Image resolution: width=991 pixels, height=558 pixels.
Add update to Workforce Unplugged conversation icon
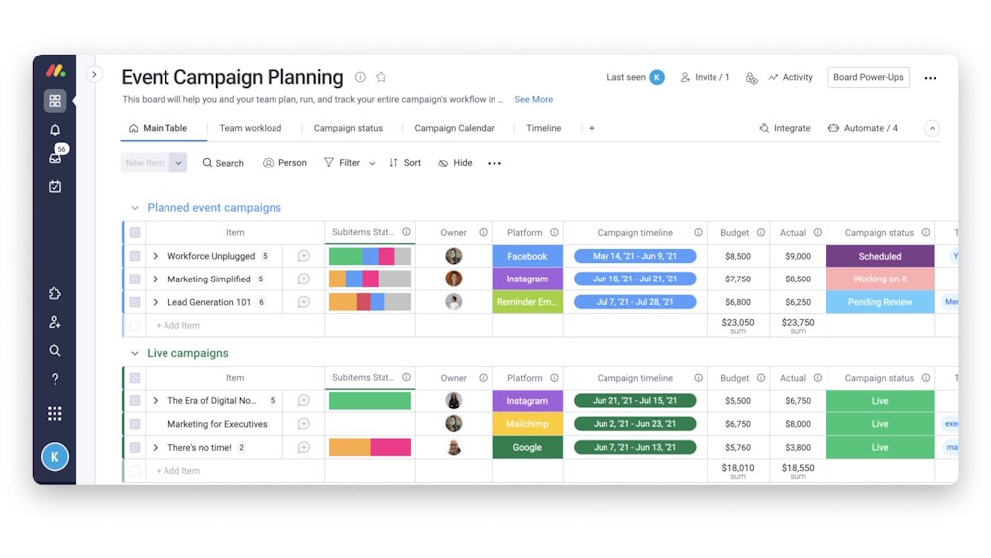coord(304,256)
